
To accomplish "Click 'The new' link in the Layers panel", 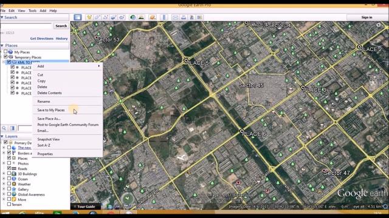I will tap(24, 148).
